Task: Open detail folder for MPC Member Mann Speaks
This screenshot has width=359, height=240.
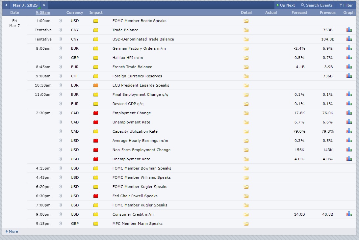Action: pos(246,224)
